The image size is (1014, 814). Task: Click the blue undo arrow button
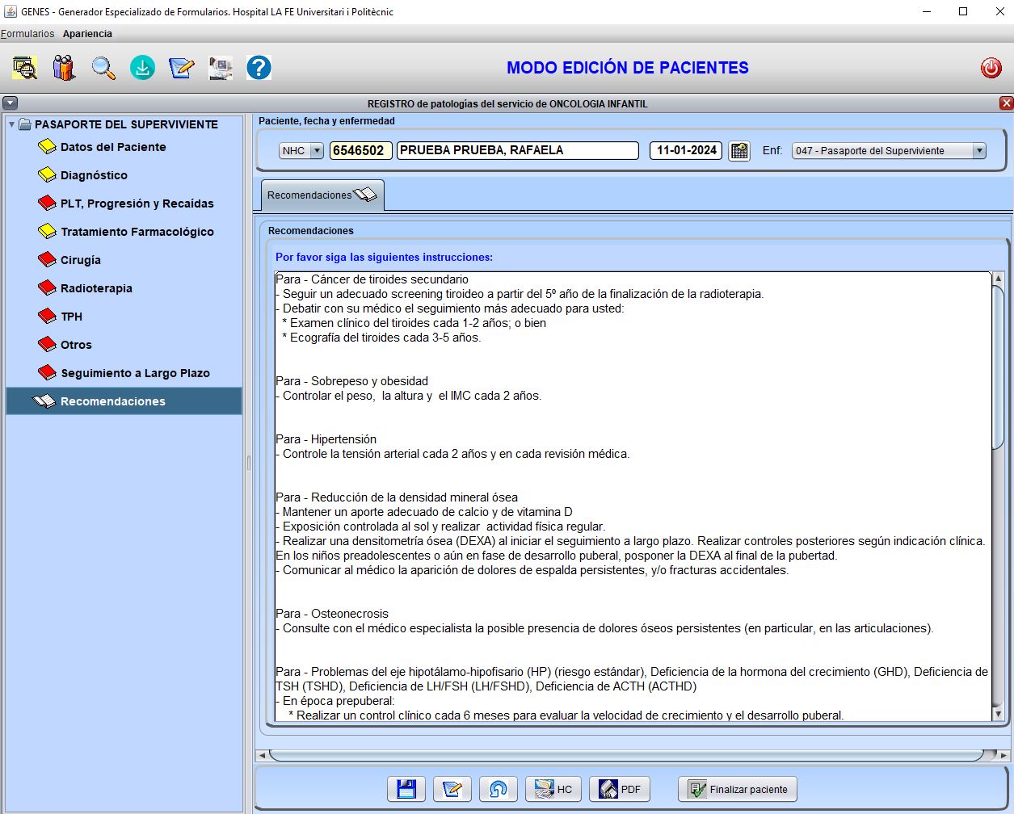click(x=499, y=789)
